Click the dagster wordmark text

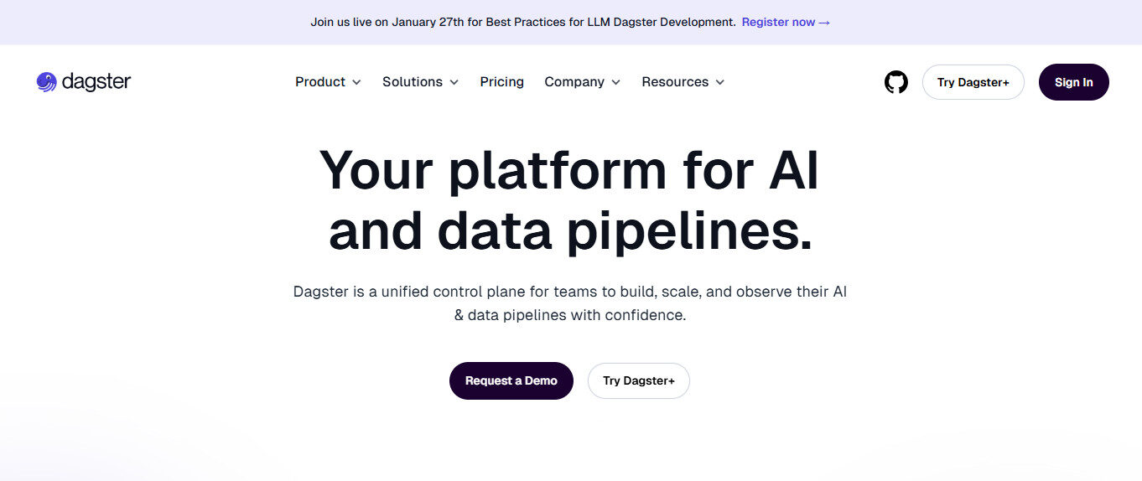(96, 82)
